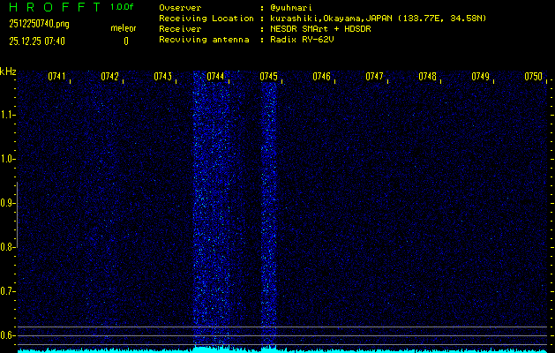555x353 pixels.
Task: Click the Receiving antenna label
Action: tap(204, 40)
